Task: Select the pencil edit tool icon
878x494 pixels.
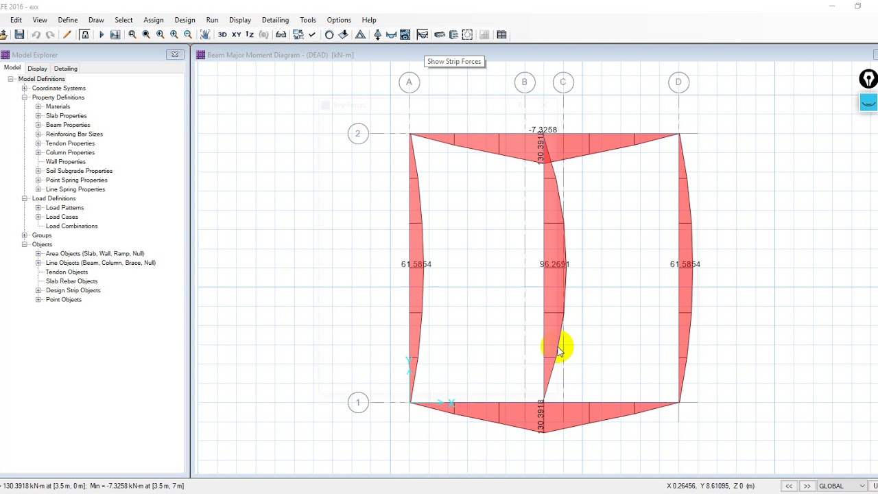Action: coord(67,35)
